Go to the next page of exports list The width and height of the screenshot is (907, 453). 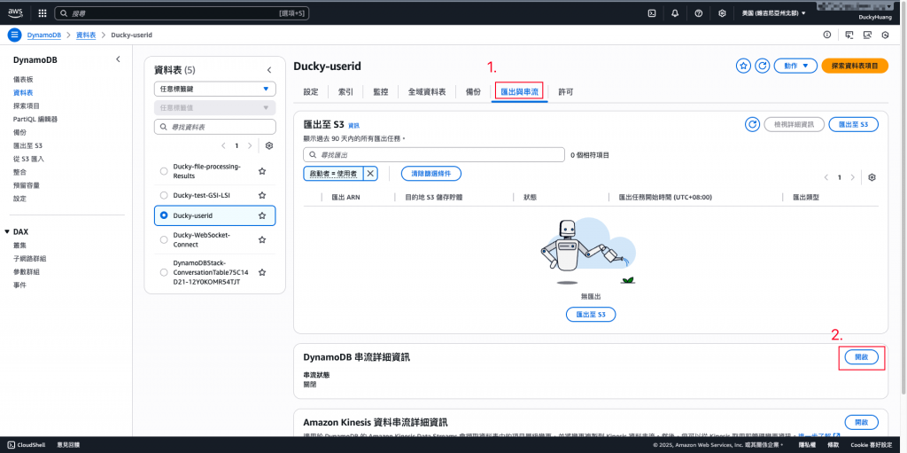coord(853,177)
